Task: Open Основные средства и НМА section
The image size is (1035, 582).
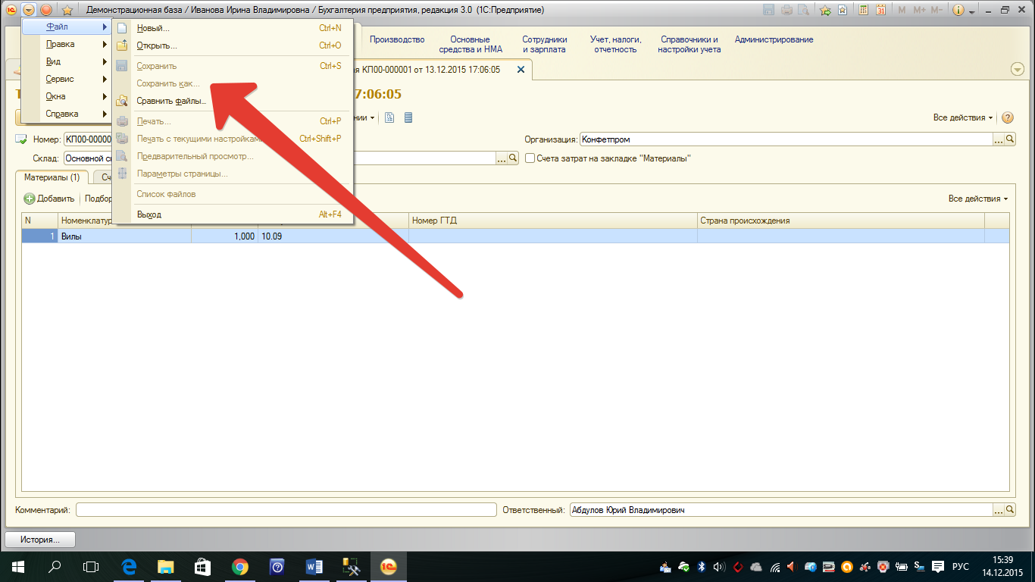Action: (x=470, y=44)
